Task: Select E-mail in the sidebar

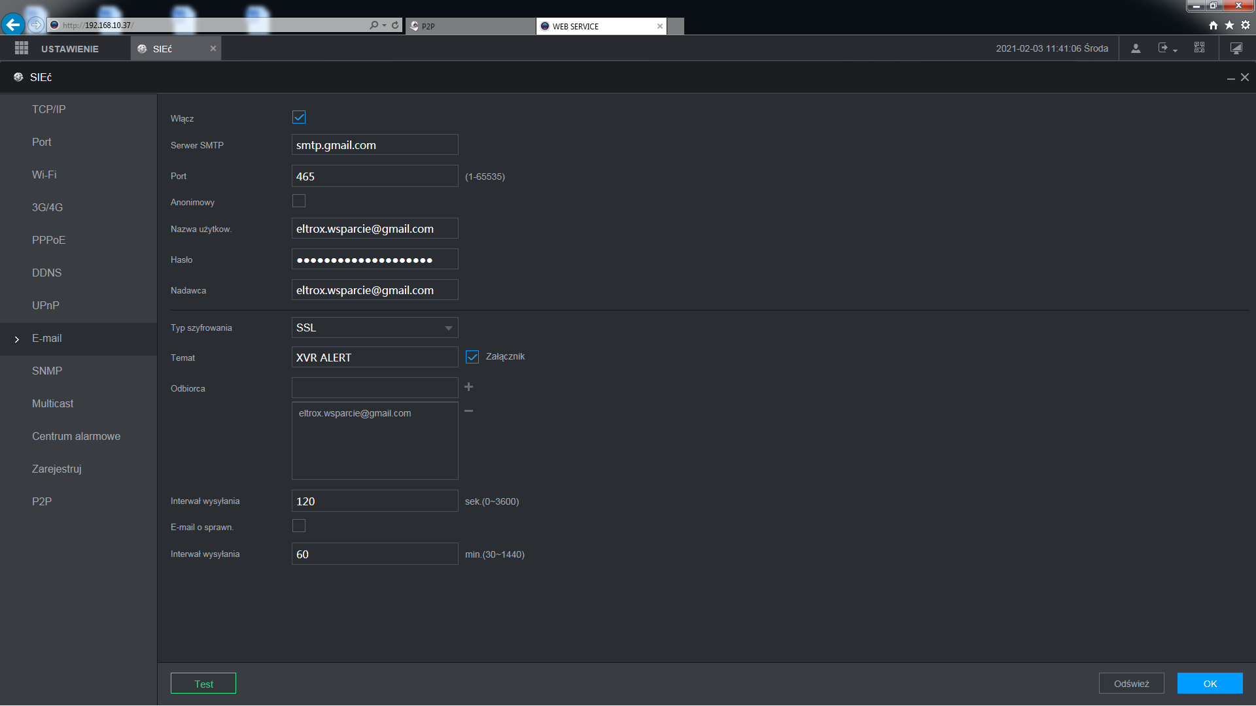Action: coord(78,339)
